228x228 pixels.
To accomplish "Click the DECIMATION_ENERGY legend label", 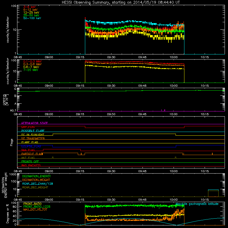I will pos(36,176).
